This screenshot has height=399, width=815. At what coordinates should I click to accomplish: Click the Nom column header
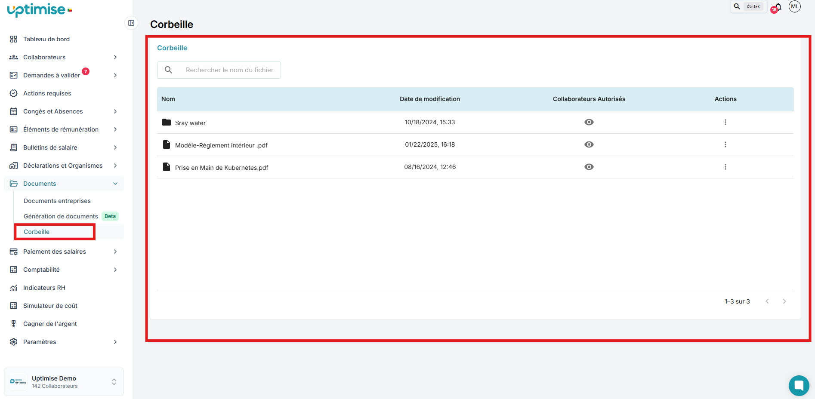tap(168, 99)
